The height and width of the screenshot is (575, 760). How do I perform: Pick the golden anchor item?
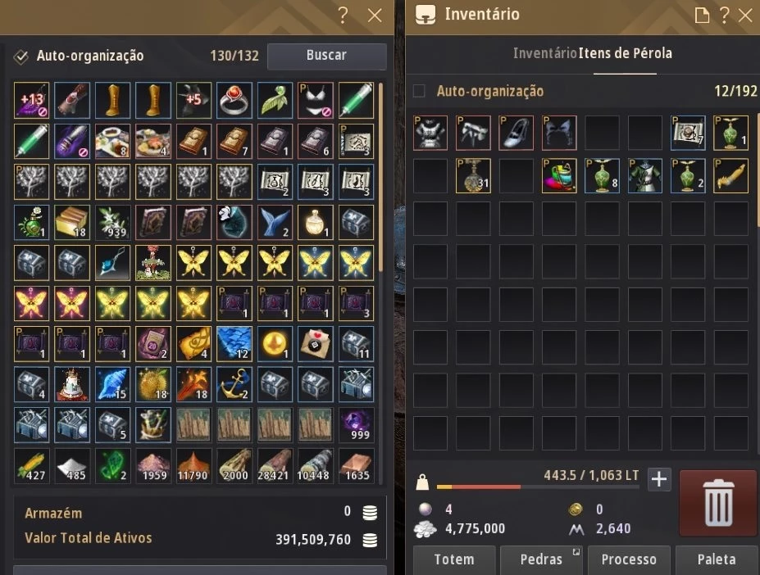point(234,385)
